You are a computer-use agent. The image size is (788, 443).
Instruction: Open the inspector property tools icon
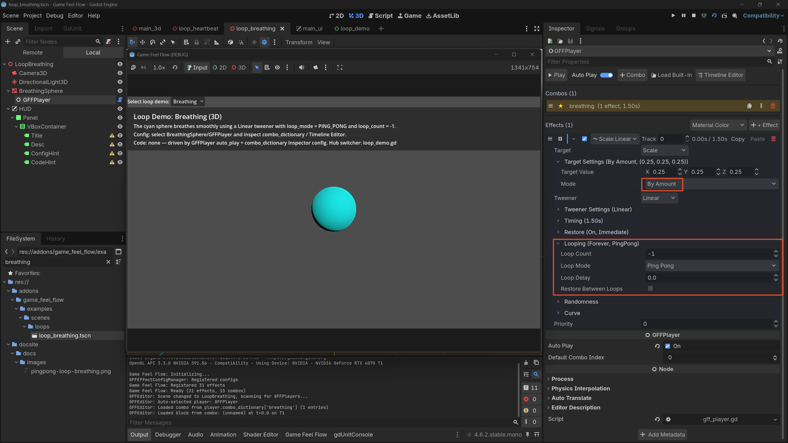coord(780,62)
